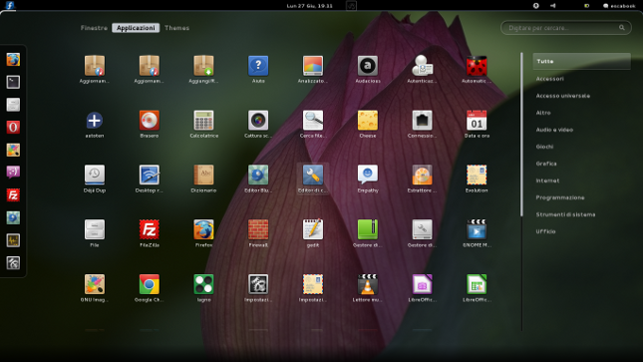Image resolution: width=643 pixels, height=362 pixels.
Task: Switch to the Themes tab
Action: tap(176, 28)
